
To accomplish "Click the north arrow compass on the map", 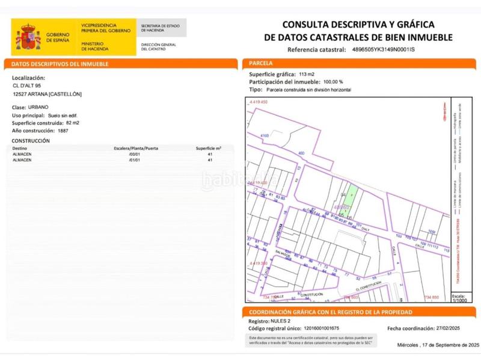I will (445, 111).
